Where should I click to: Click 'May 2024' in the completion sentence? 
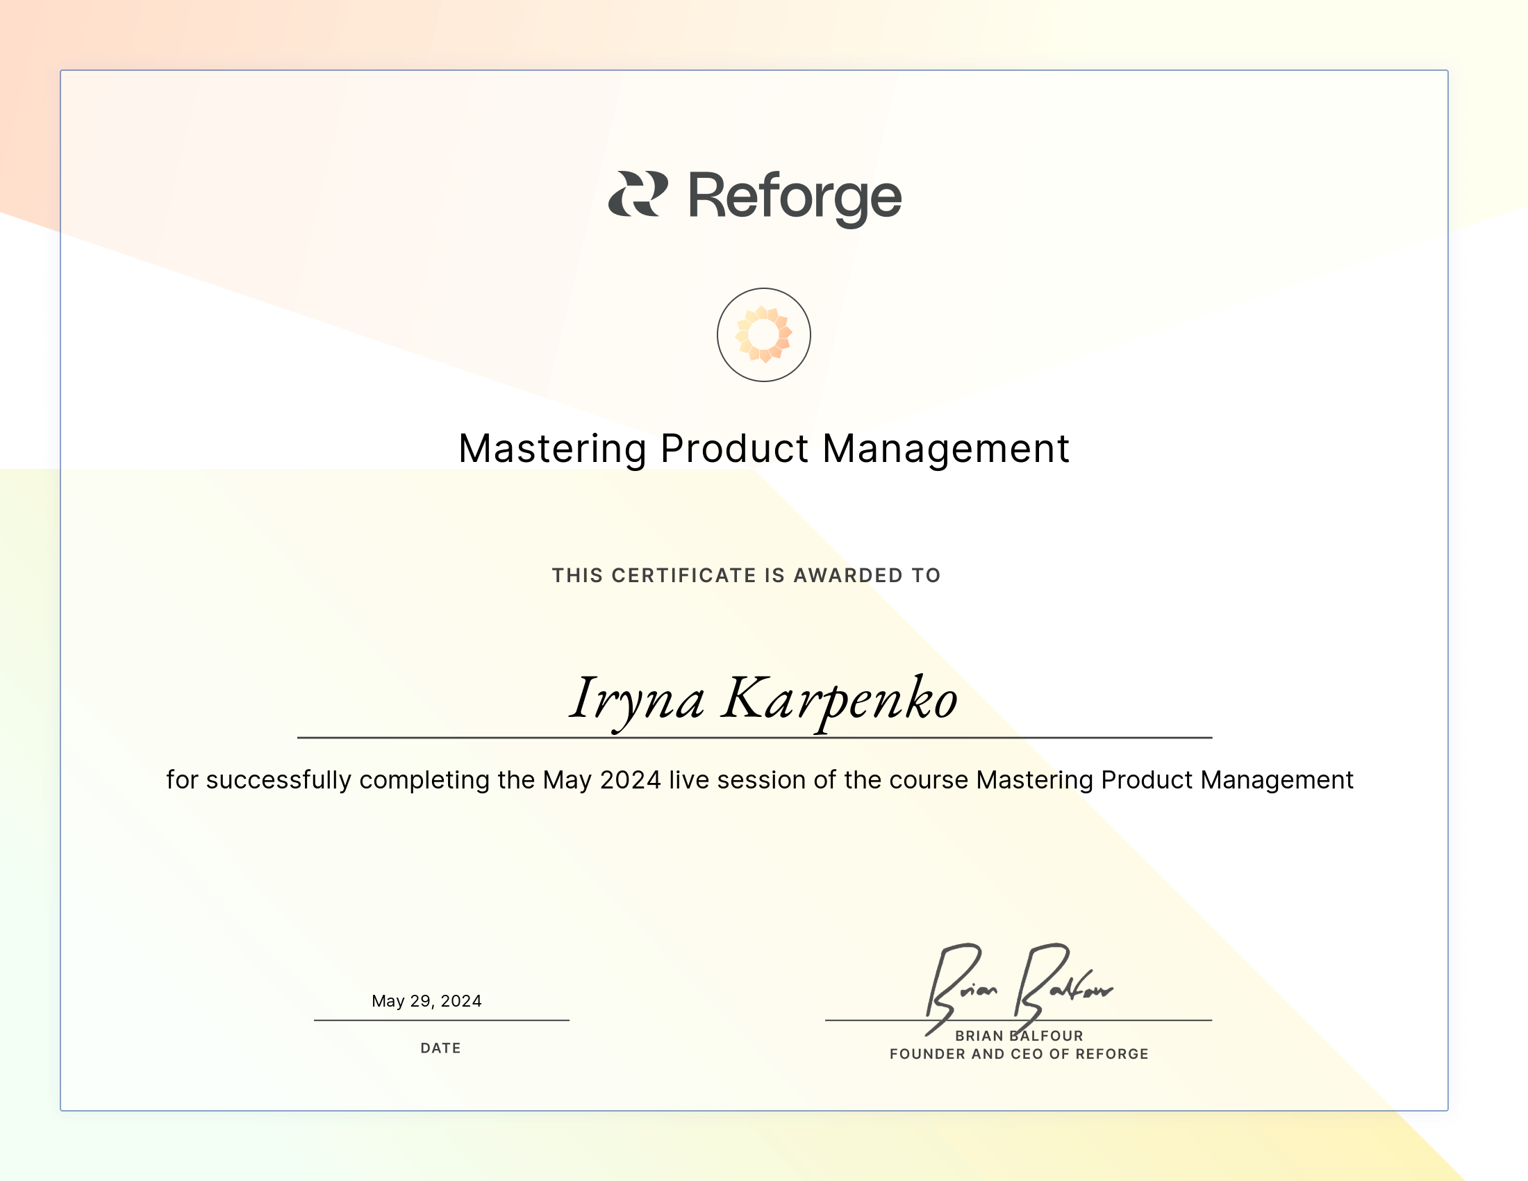tap(601, 779)
